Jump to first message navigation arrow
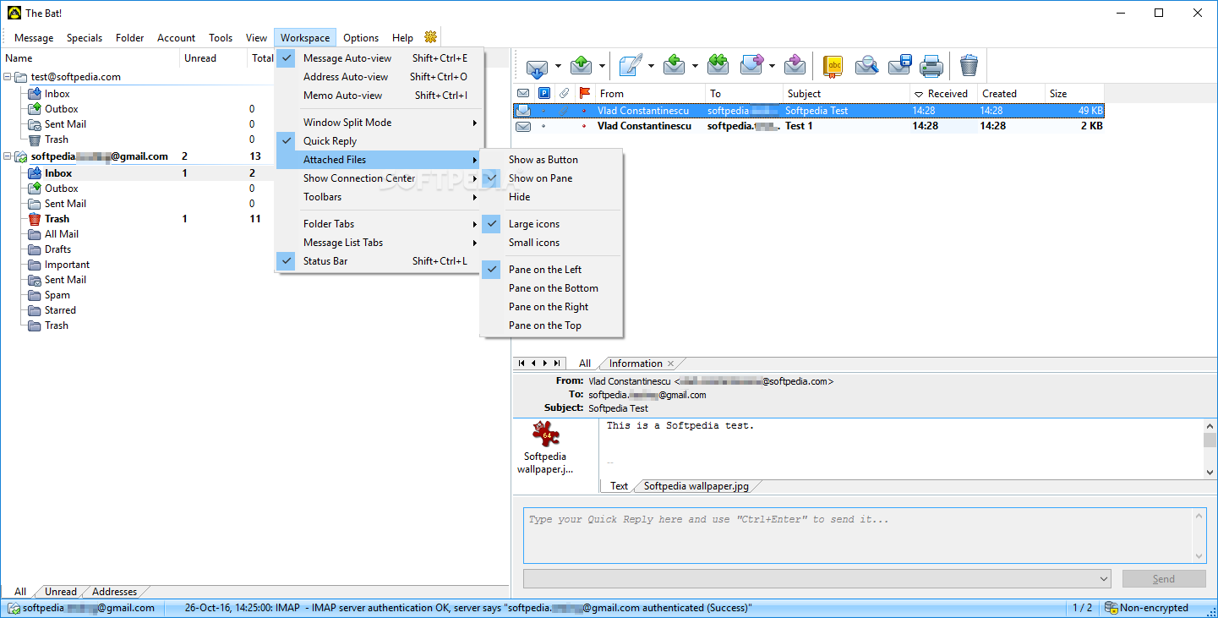1218x618 pixels. coord(522,364)
